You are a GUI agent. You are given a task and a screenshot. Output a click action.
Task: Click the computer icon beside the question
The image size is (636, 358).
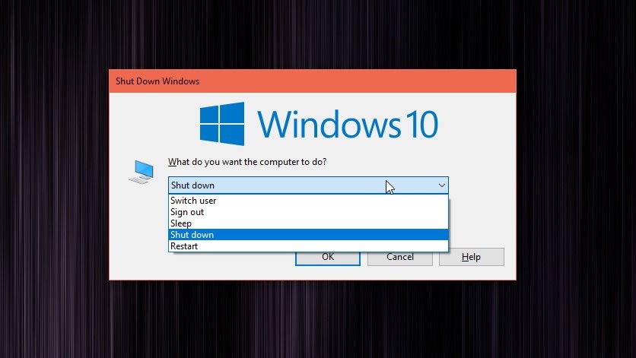point(142,172)
